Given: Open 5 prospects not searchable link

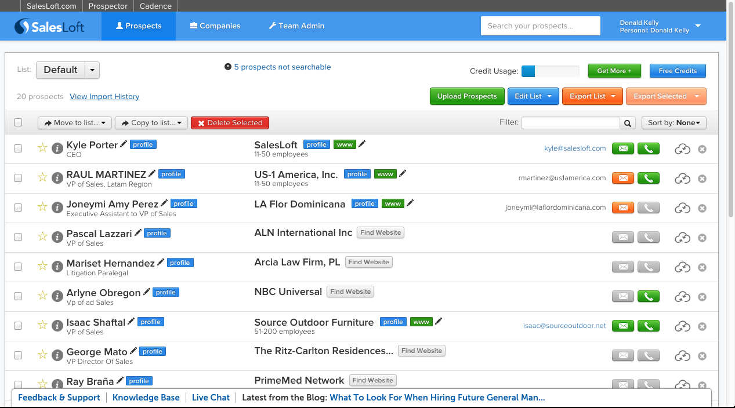Looking at the screenshot, I should coord(283,67).
